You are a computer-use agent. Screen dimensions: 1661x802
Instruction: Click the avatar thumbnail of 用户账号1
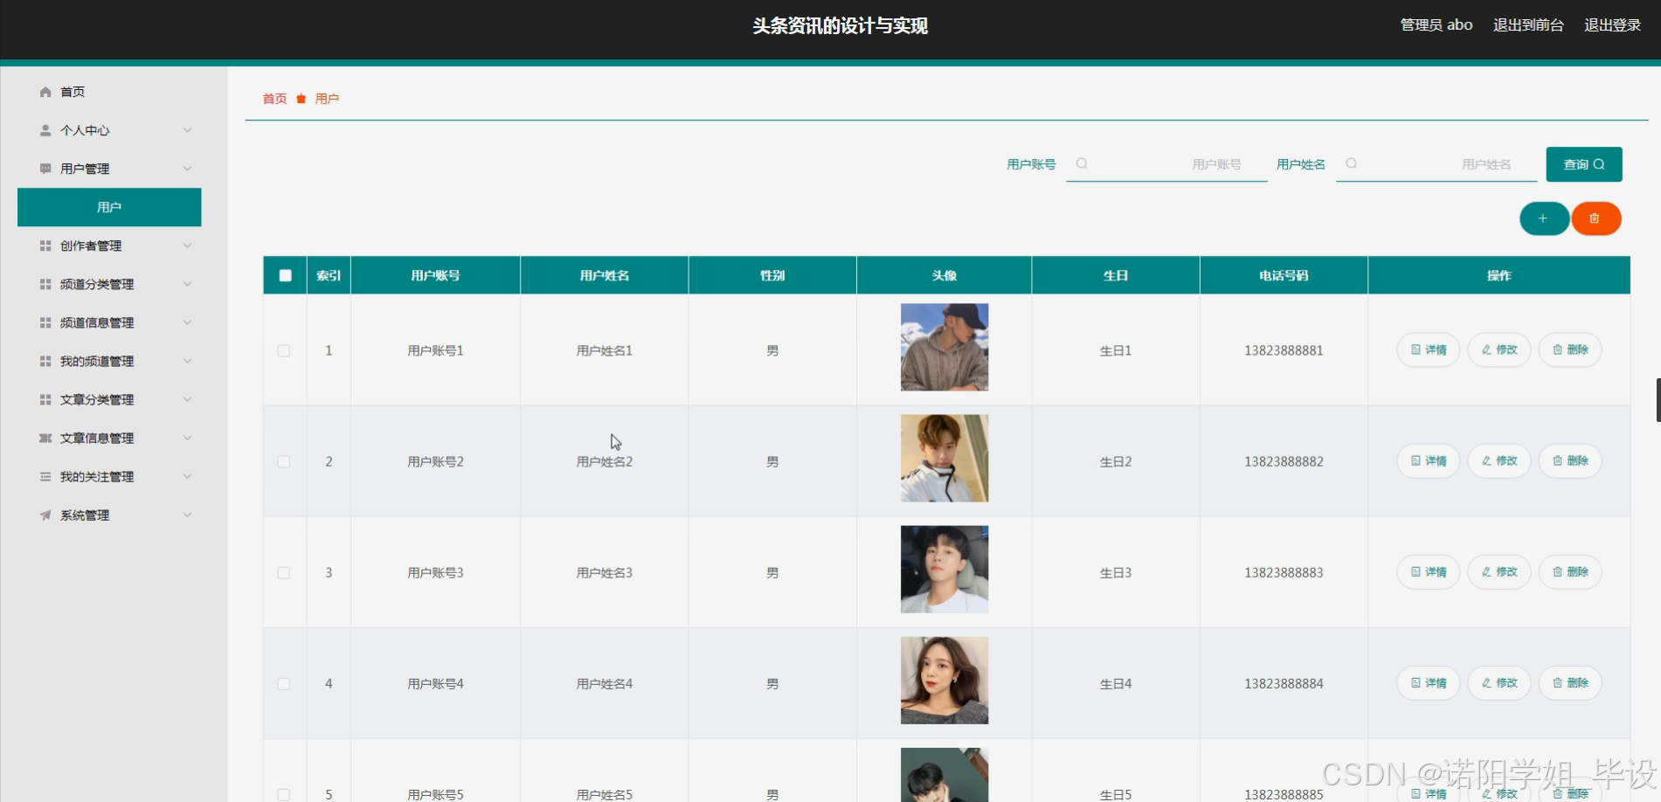point(945,347)
